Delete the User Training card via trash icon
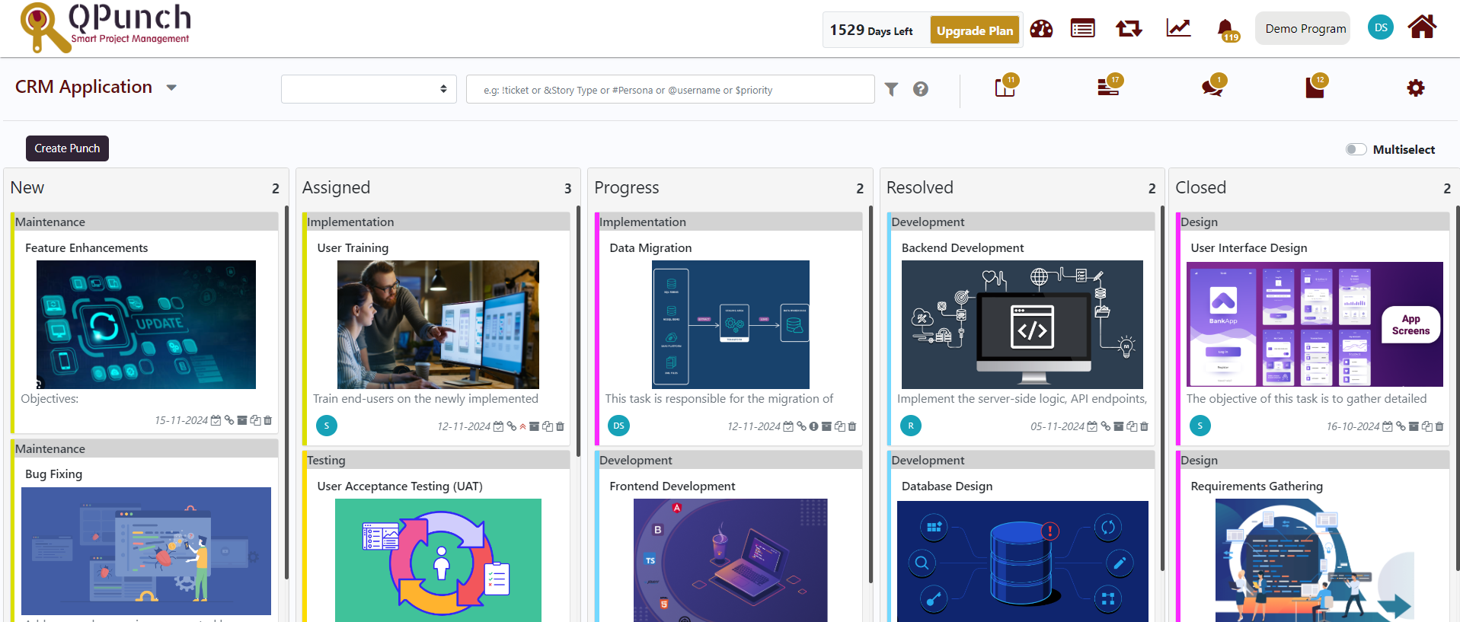 (561, 426)
